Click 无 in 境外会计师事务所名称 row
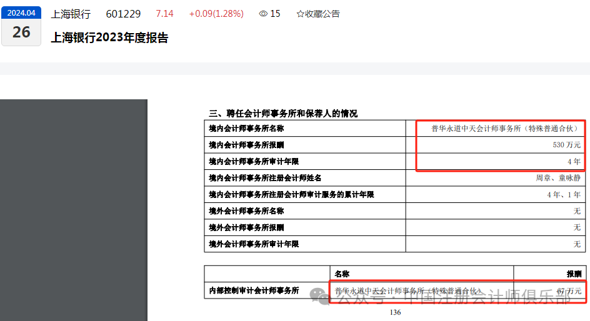Image resolution: width=590 pixels, height=321 pixels. [x=577, y=211]
